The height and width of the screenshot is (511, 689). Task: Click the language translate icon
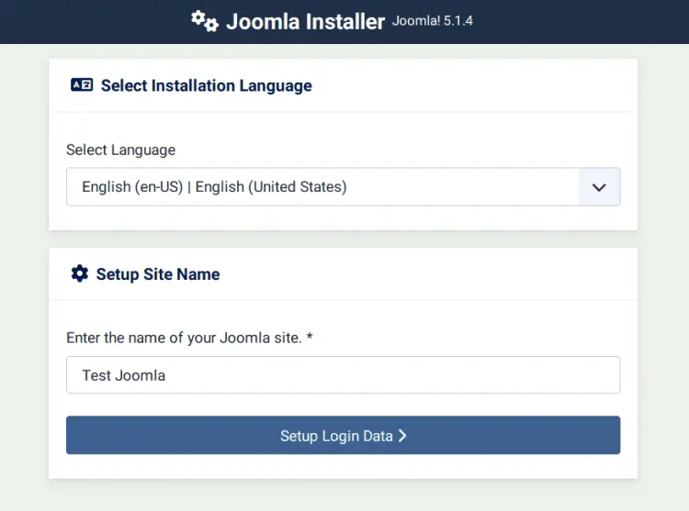[x=81, y=85]
